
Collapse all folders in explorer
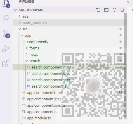[x=123, y=10]
